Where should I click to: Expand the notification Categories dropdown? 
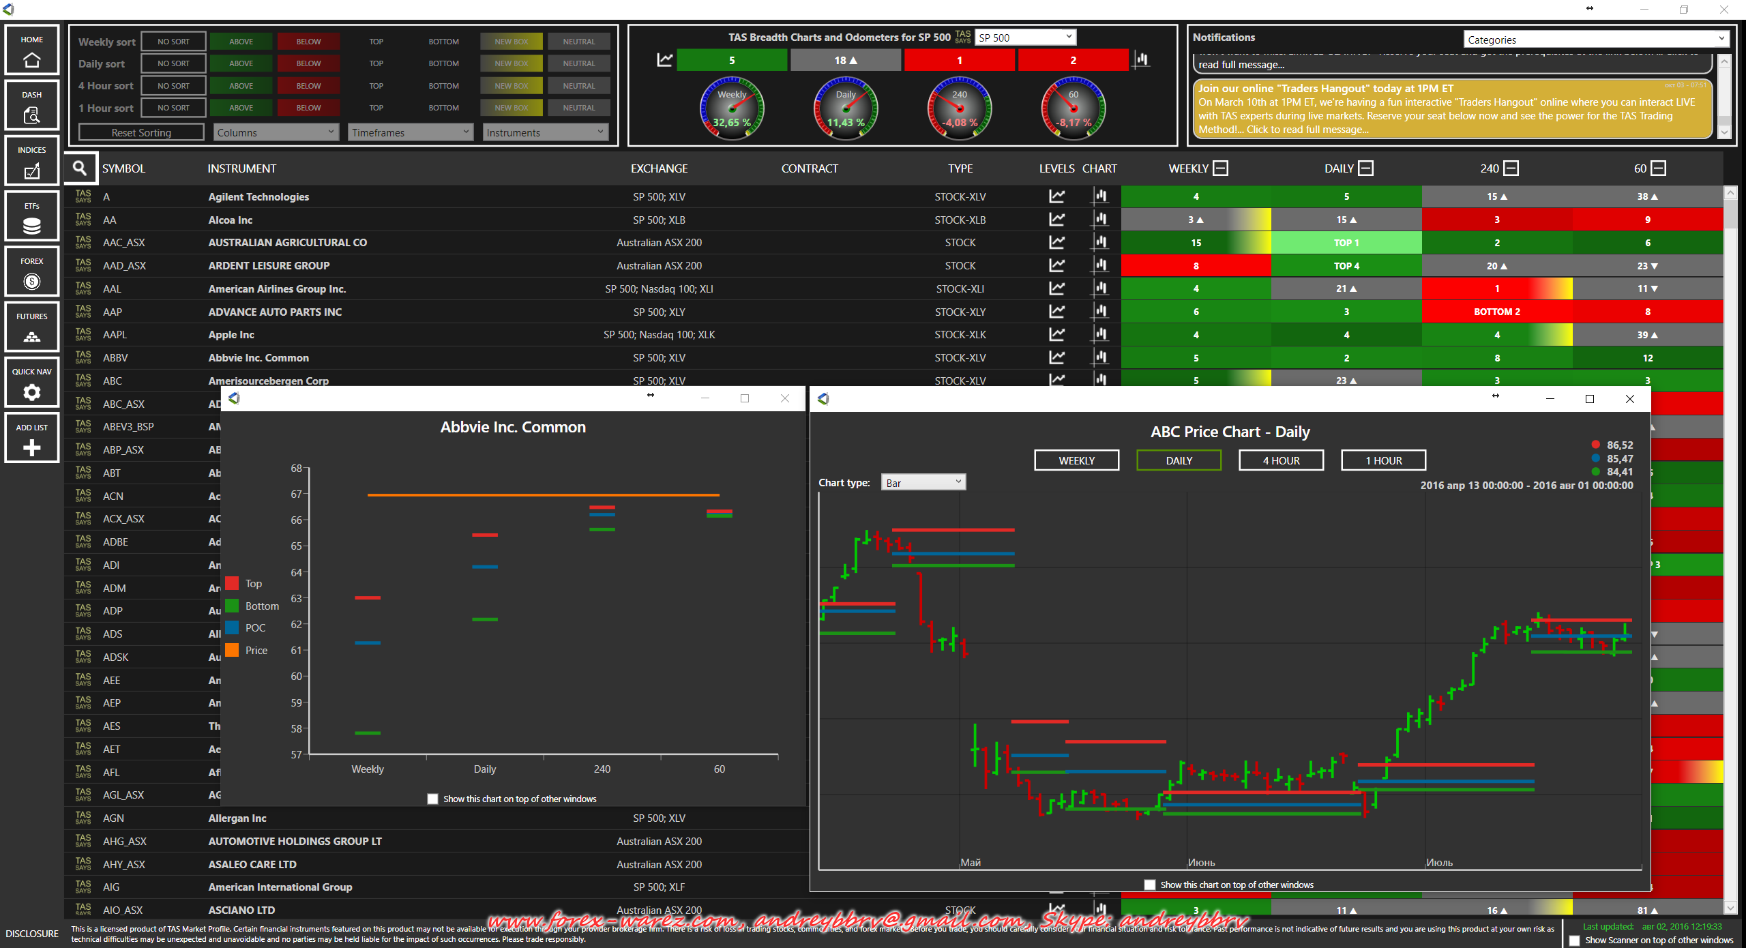coord(1595,40)
